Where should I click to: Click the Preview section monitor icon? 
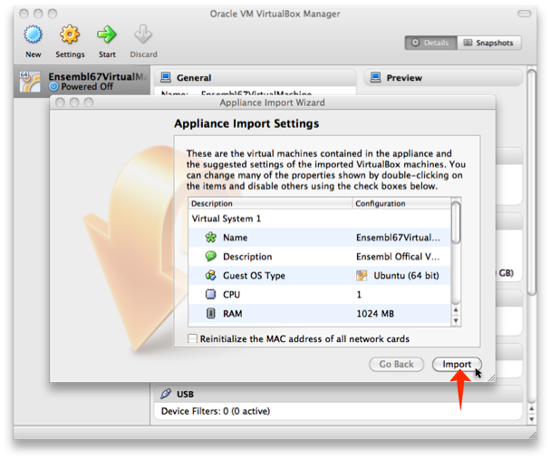pyautogui.click(x=376, y=77)
